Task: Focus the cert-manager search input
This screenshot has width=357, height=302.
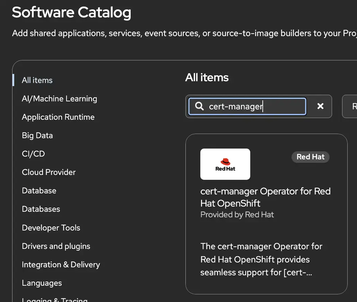Action: (x=247, y=106)
